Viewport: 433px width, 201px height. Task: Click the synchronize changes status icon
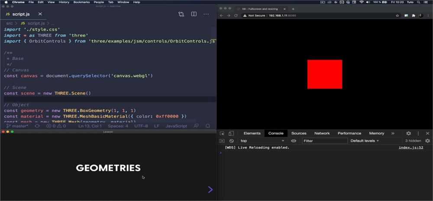37,126
